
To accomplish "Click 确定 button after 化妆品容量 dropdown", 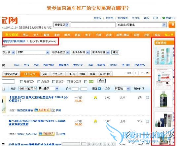I will [115, 52].
